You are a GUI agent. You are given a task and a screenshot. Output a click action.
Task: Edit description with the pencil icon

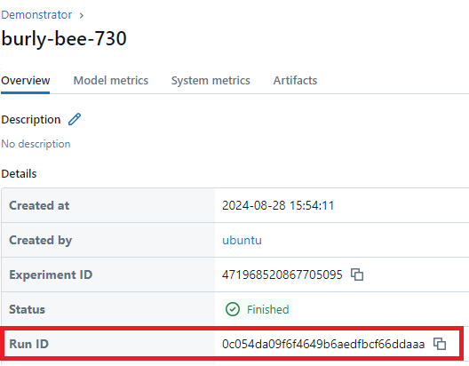(75, 119)
